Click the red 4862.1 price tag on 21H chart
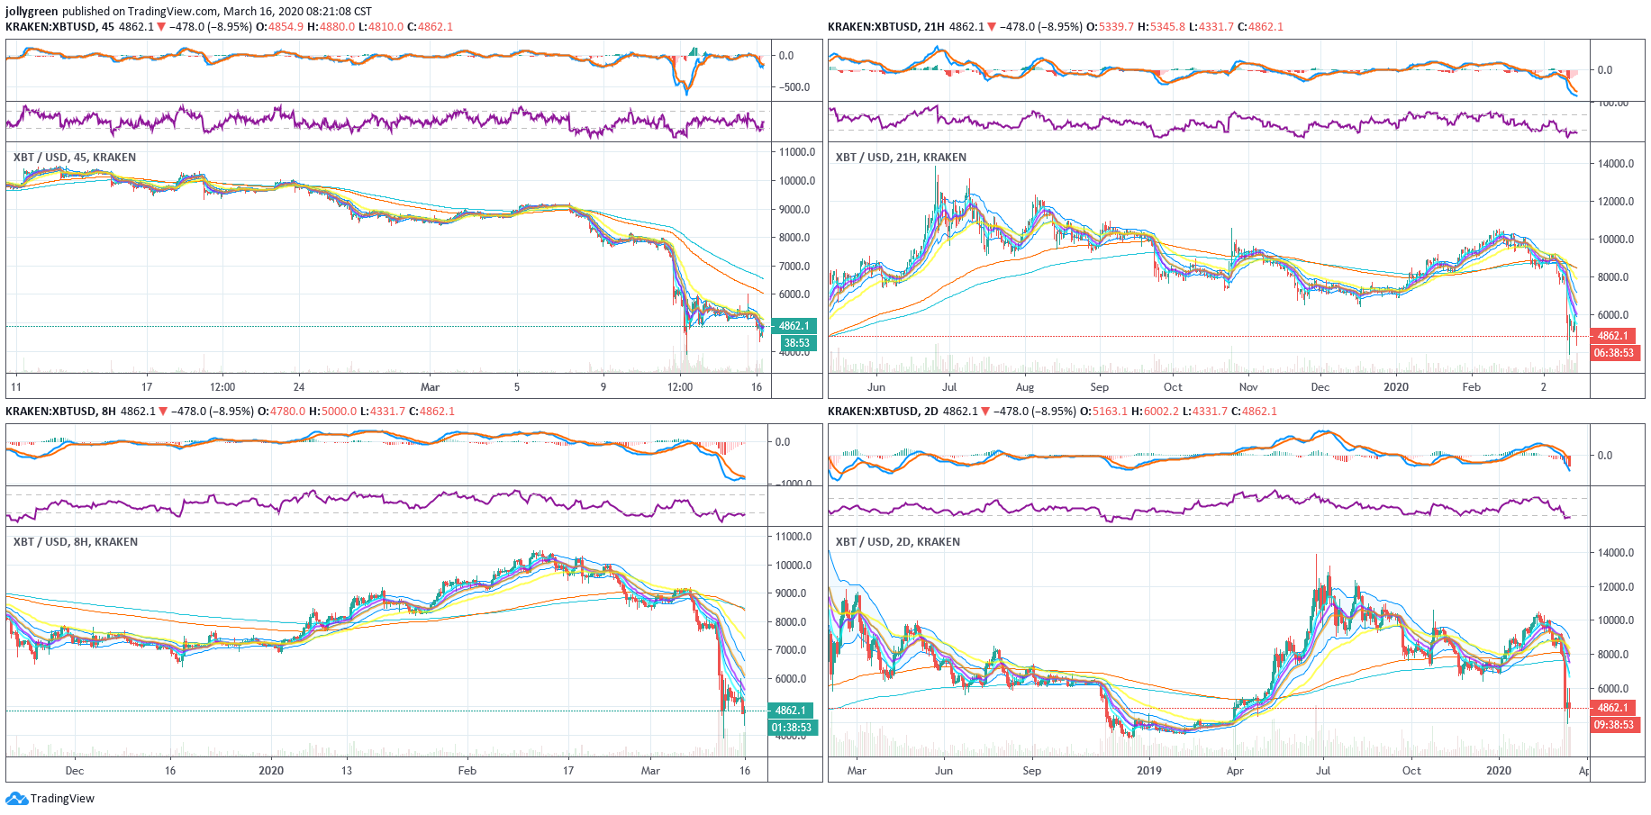The height and width of the screenshot is (815, 1651). pos(1613,336)
